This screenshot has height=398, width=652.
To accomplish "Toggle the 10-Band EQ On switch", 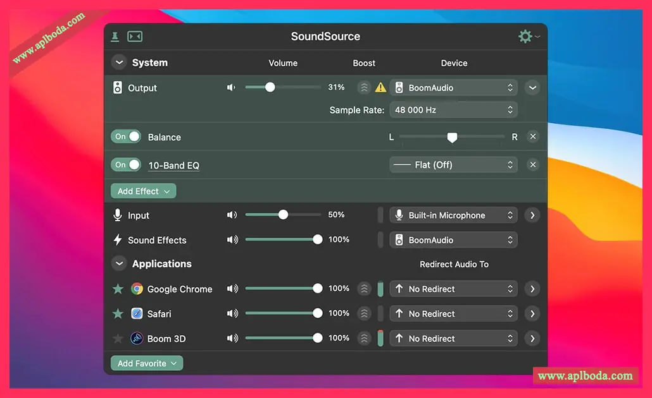I will pyautogui.click(x=126, y=165).
